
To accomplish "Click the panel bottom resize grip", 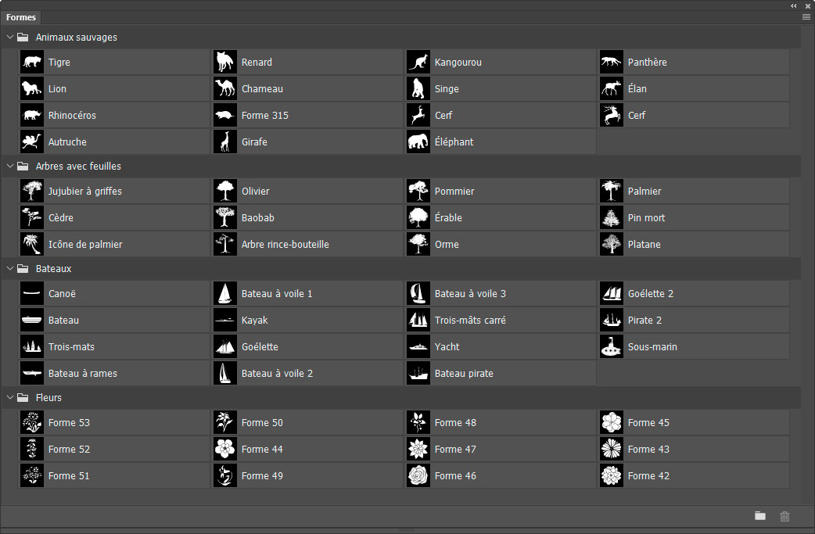I will [x=407, y=530].
